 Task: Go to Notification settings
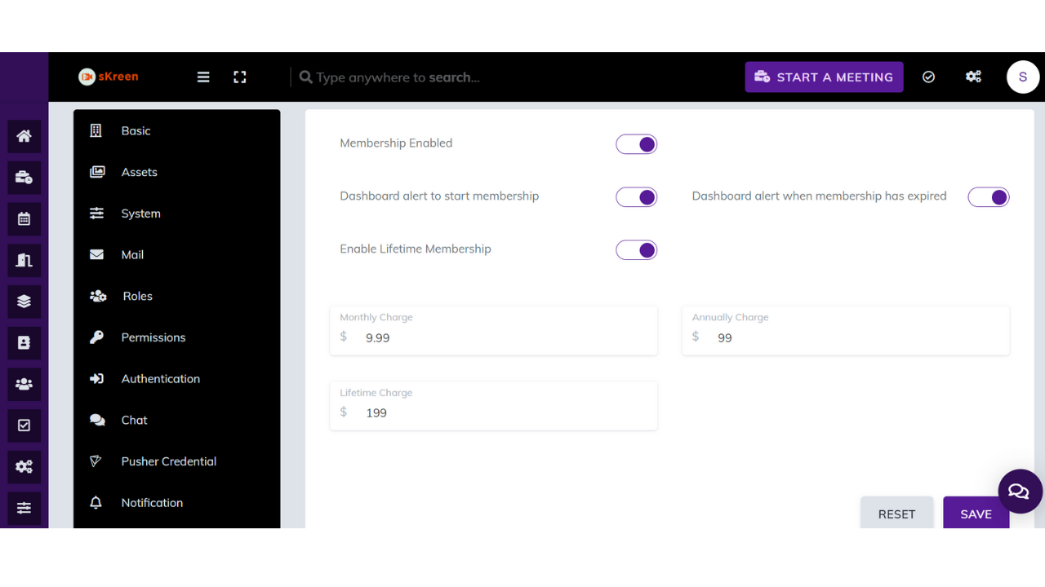pos(176,503)
